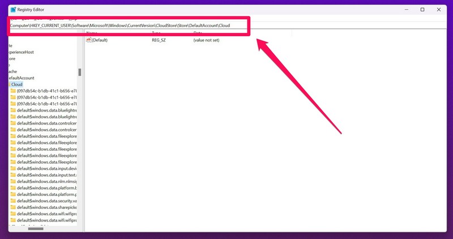This screenshot has width=453, height=239.
Task: Select the DefaultAccount key in the tree
Action: 22,78
